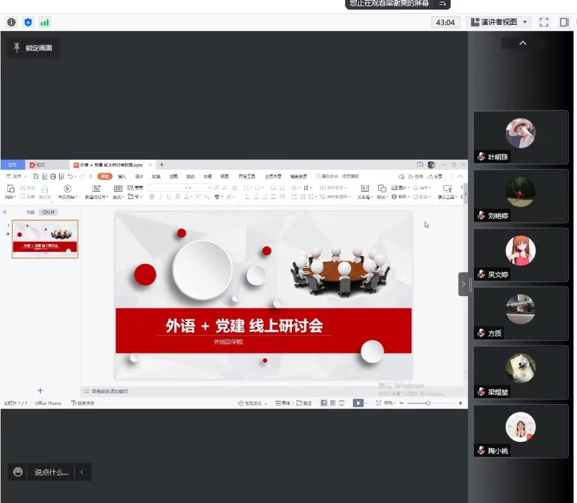This screenshot has width=577, height=503.
Task: Toggle bold formatting in the WPS ribbon
Action: (152, 197)
